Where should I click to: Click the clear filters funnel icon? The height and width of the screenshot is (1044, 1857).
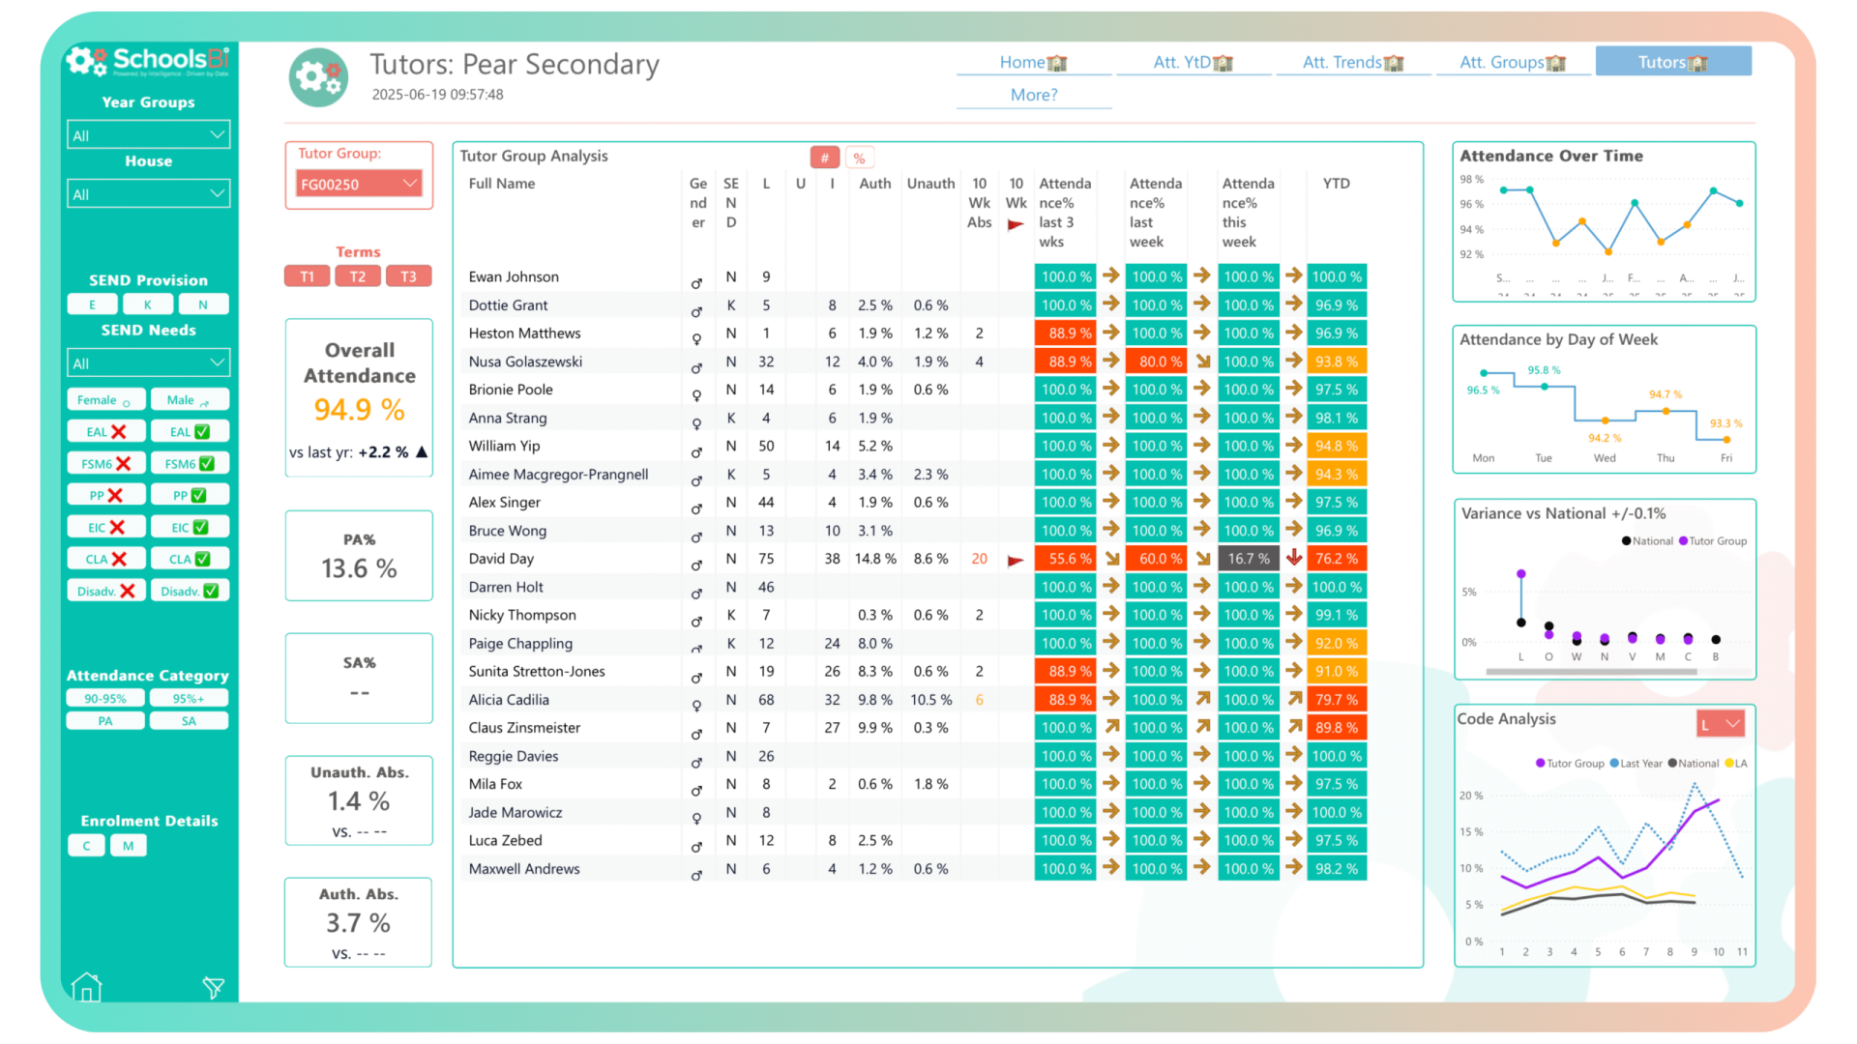tap(213, 987)
